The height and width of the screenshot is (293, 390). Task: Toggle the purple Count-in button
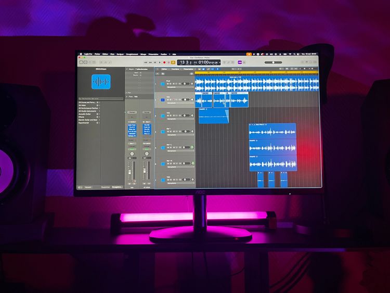(240, 62)
